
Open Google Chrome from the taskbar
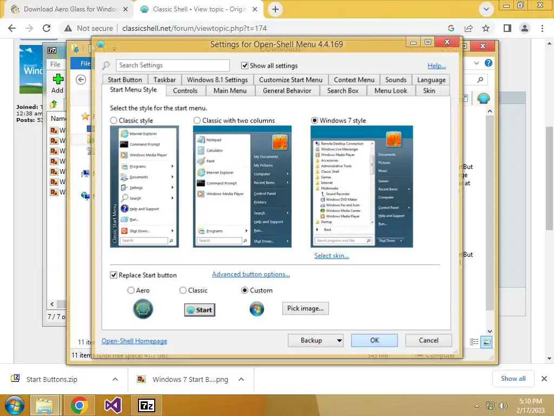(x=79, y=405)
